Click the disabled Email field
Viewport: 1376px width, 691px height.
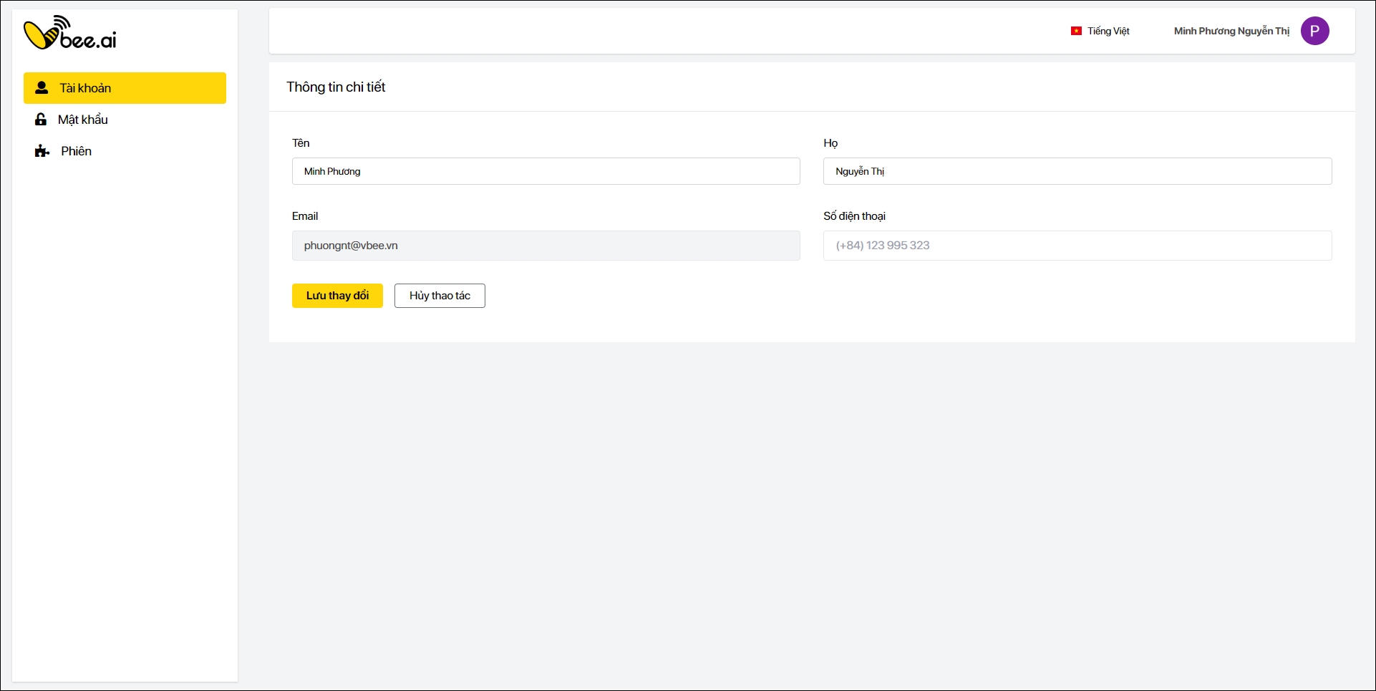pyautogui.click(x=546, y=246)
